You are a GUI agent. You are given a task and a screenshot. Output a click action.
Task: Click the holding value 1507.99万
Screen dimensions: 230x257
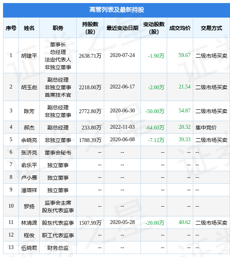[x=90, y=223]
